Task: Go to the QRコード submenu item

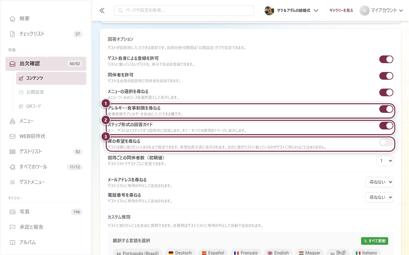Action: pos(51,106)
